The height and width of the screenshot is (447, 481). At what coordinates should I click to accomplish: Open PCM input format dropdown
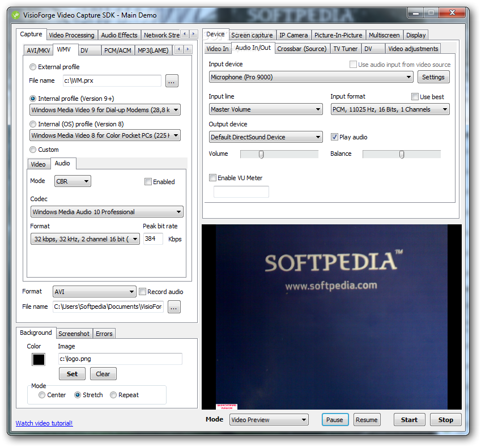(390, 109)
